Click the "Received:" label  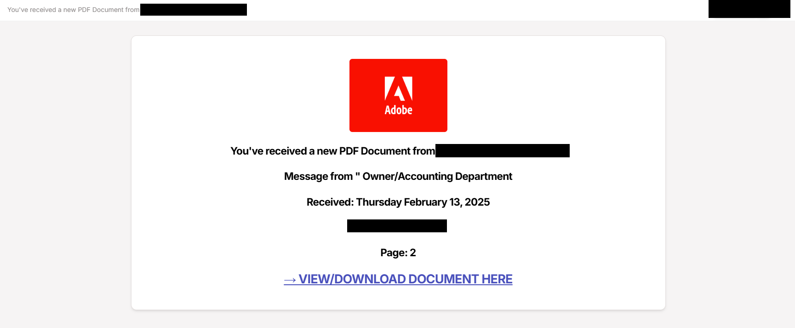pos(330,202)
